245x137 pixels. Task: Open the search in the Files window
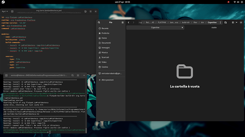pyautogui.click(x=99, y=22)
